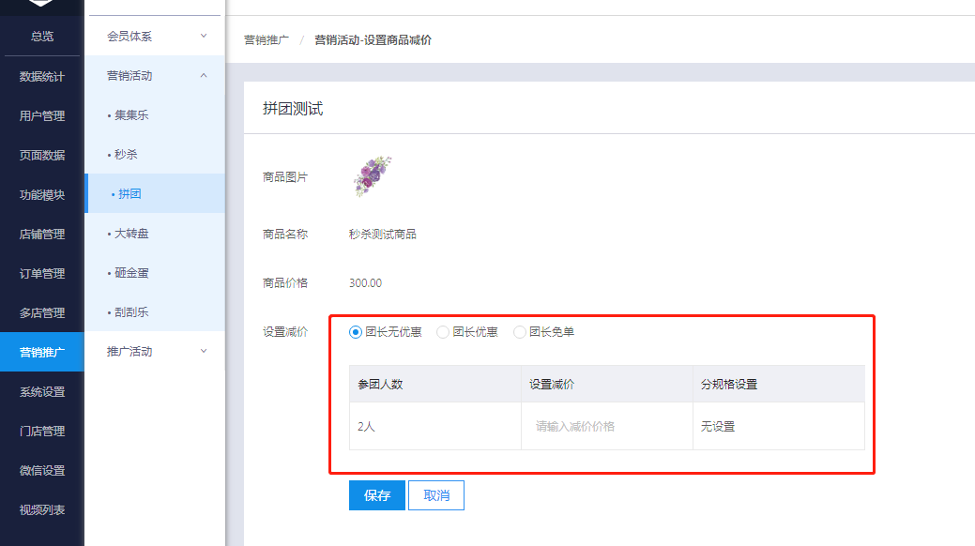This screenshot has height=546, width=975.
Task: Open 集集乐 in the marketing activities list
Action: coord(131,115)
